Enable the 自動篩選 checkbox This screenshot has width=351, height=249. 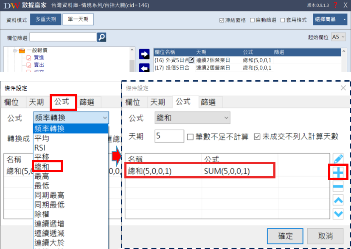pos(253,20)
